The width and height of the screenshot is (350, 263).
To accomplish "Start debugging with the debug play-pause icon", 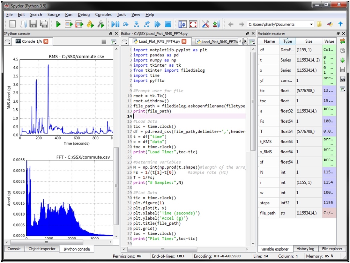I will [116, 24].
